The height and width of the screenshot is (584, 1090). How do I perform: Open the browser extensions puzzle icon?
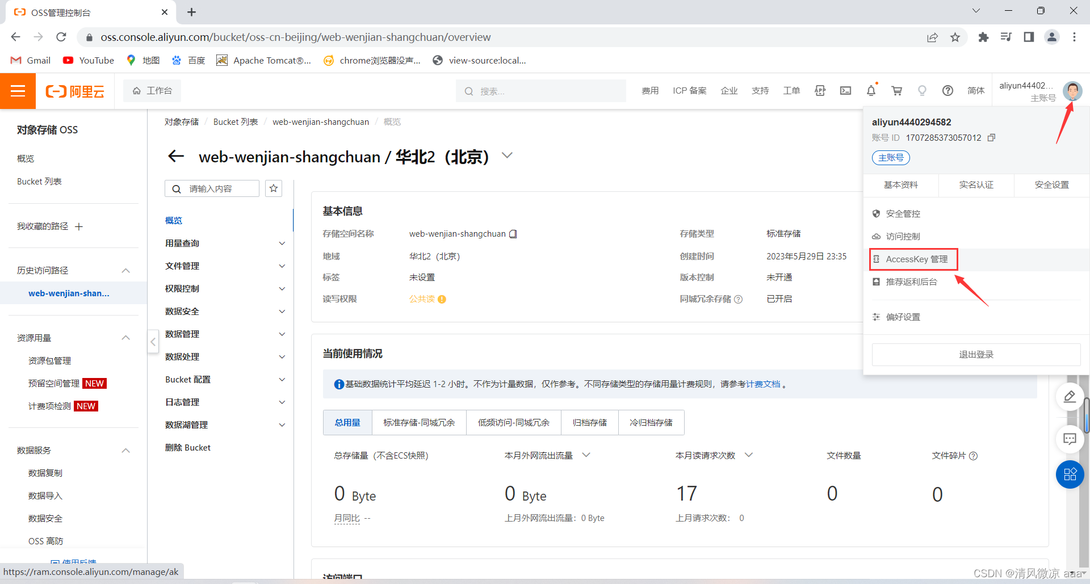click(983, 37)
